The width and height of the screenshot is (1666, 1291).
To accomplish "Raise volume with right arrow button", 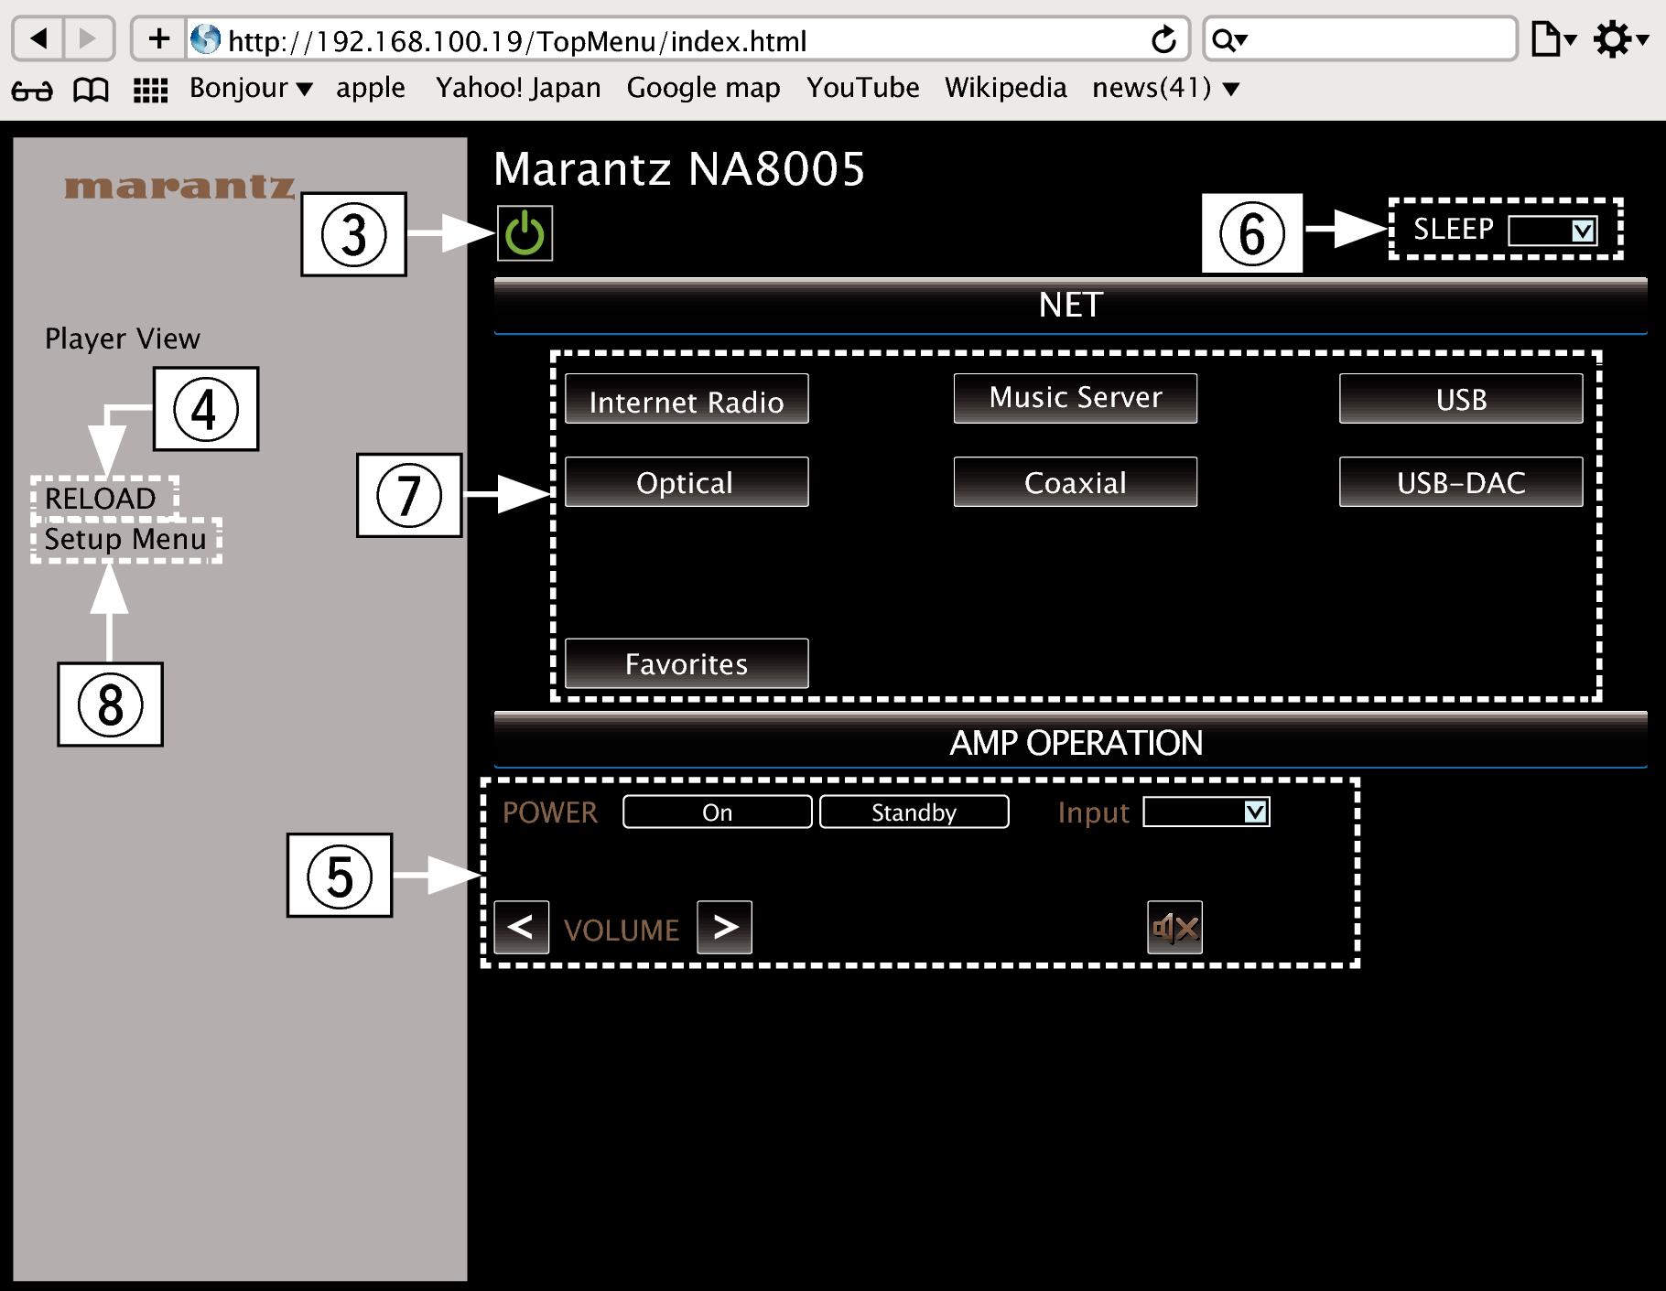I will click(x=724, y=928).
